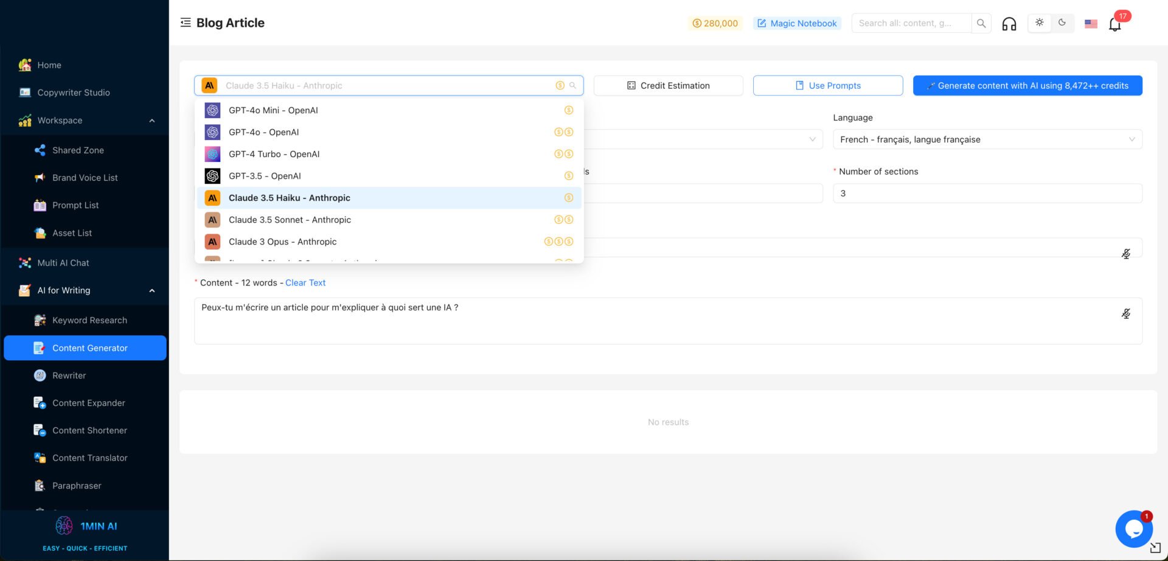
Task: Toggle the sidebar menu icon beside Blog Article
Action: click(x=186, y=23)
